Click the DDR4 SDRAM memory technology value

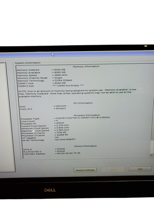63,80
